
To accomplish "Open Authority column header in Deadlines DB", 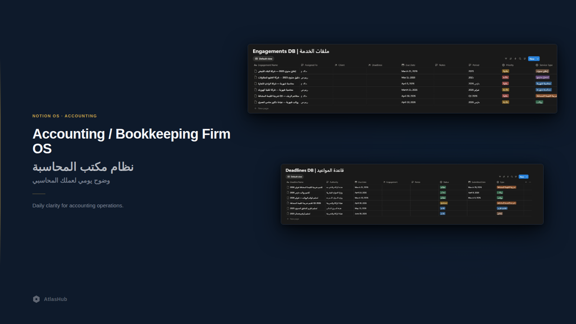I will [332, 182].
